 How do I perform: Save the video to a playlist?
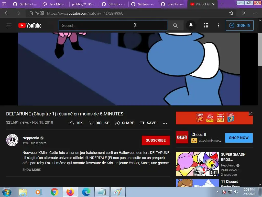click(x=148, y=123)
